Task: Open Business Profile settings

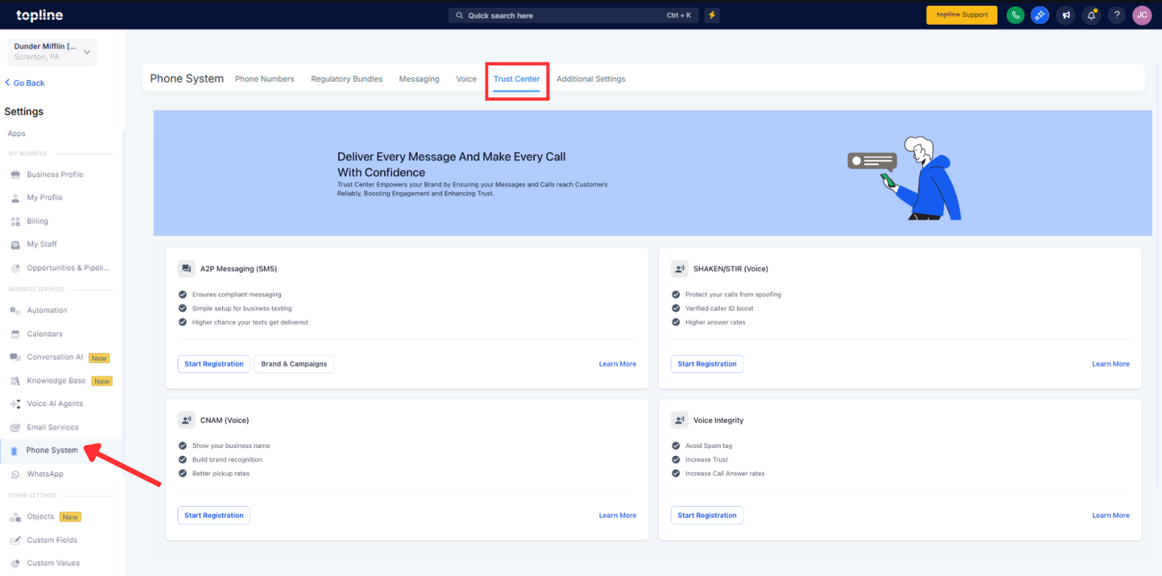Action: click(55, 174)
